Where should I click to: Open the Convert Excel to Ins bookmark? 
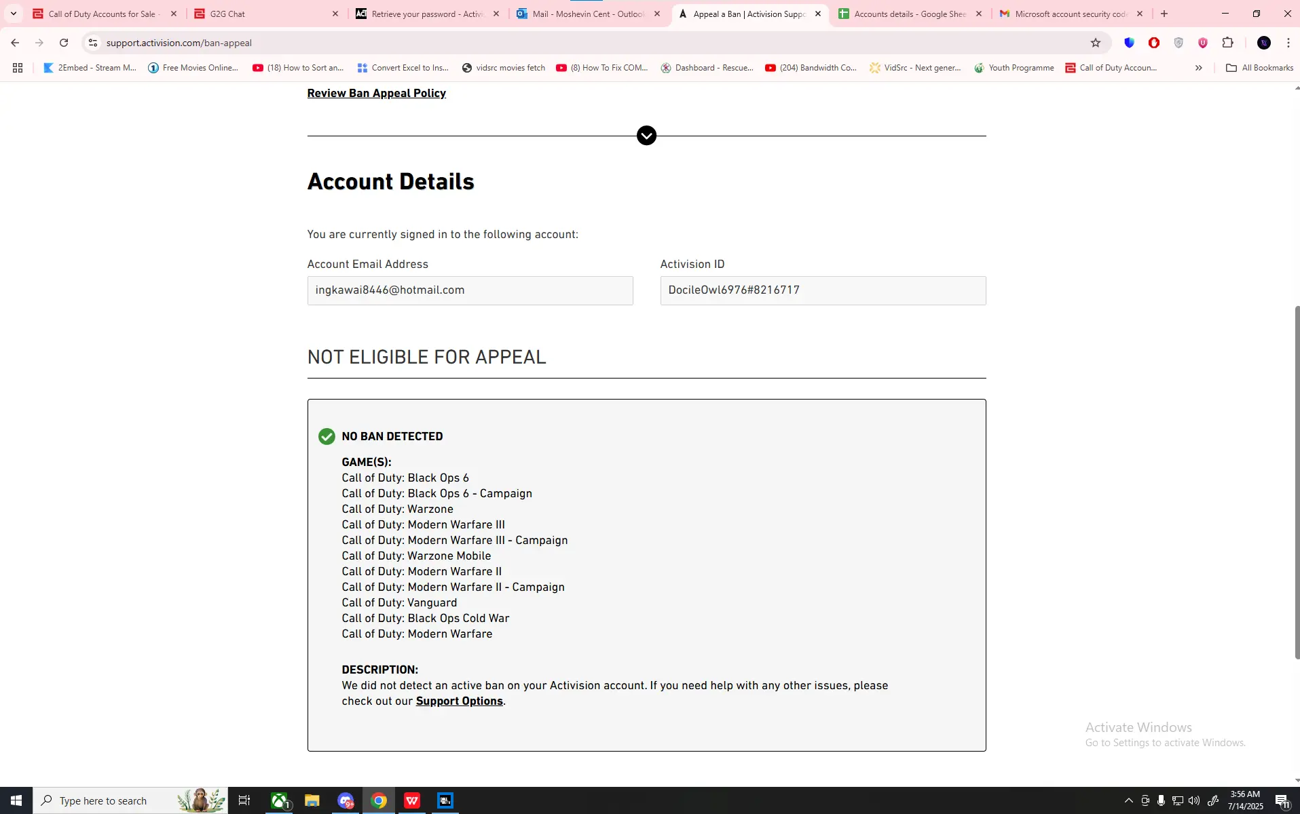403,68
